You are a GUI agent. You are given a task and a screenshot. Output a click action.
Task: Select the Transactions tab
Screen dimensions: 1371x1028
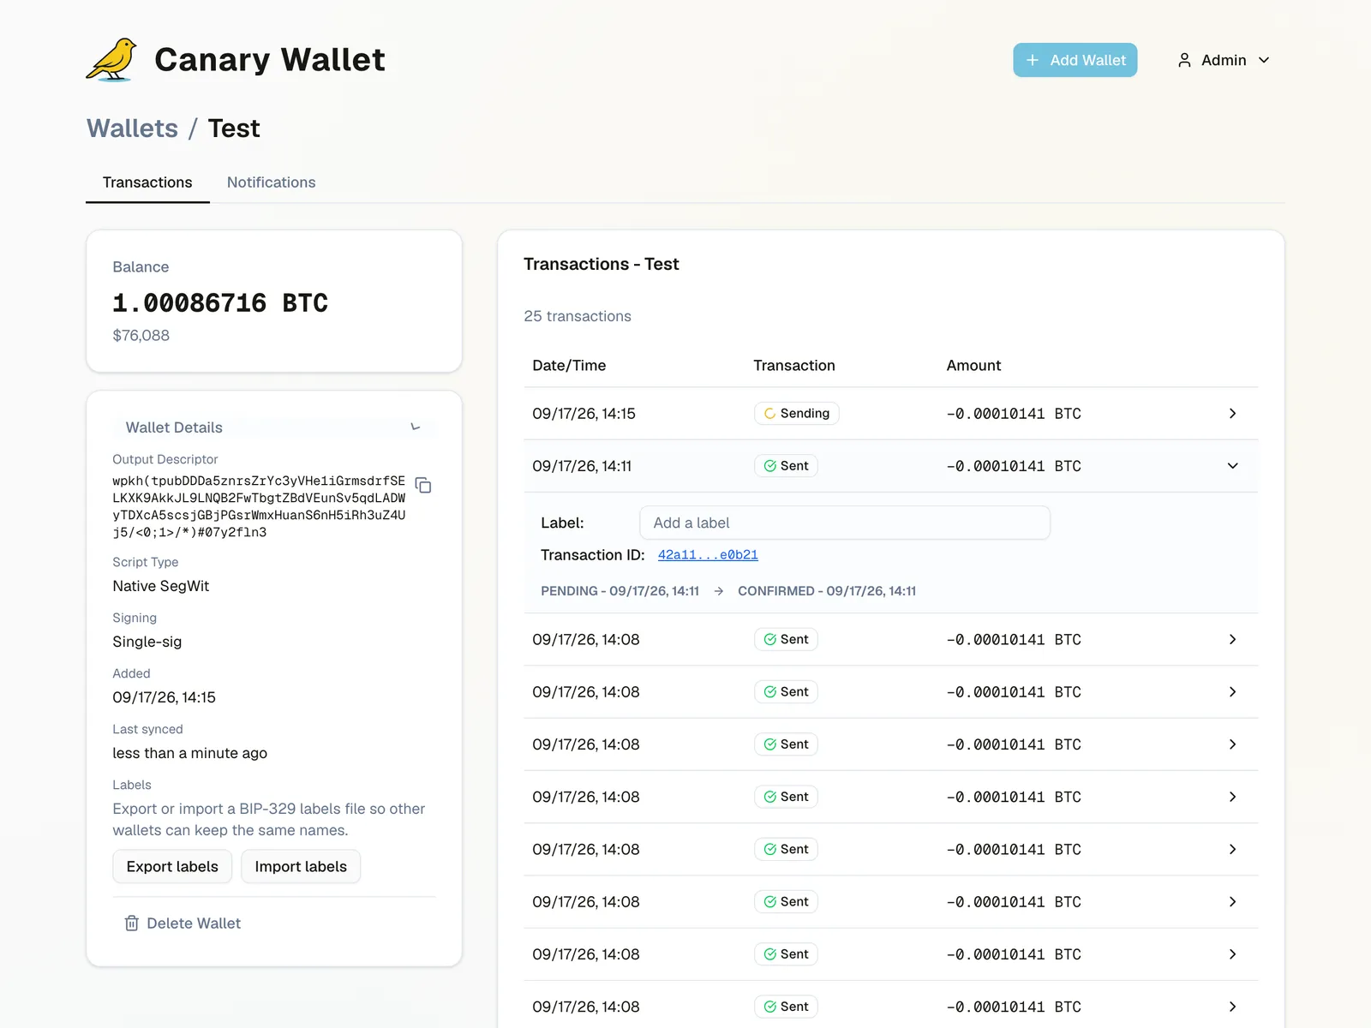[147, 182]
